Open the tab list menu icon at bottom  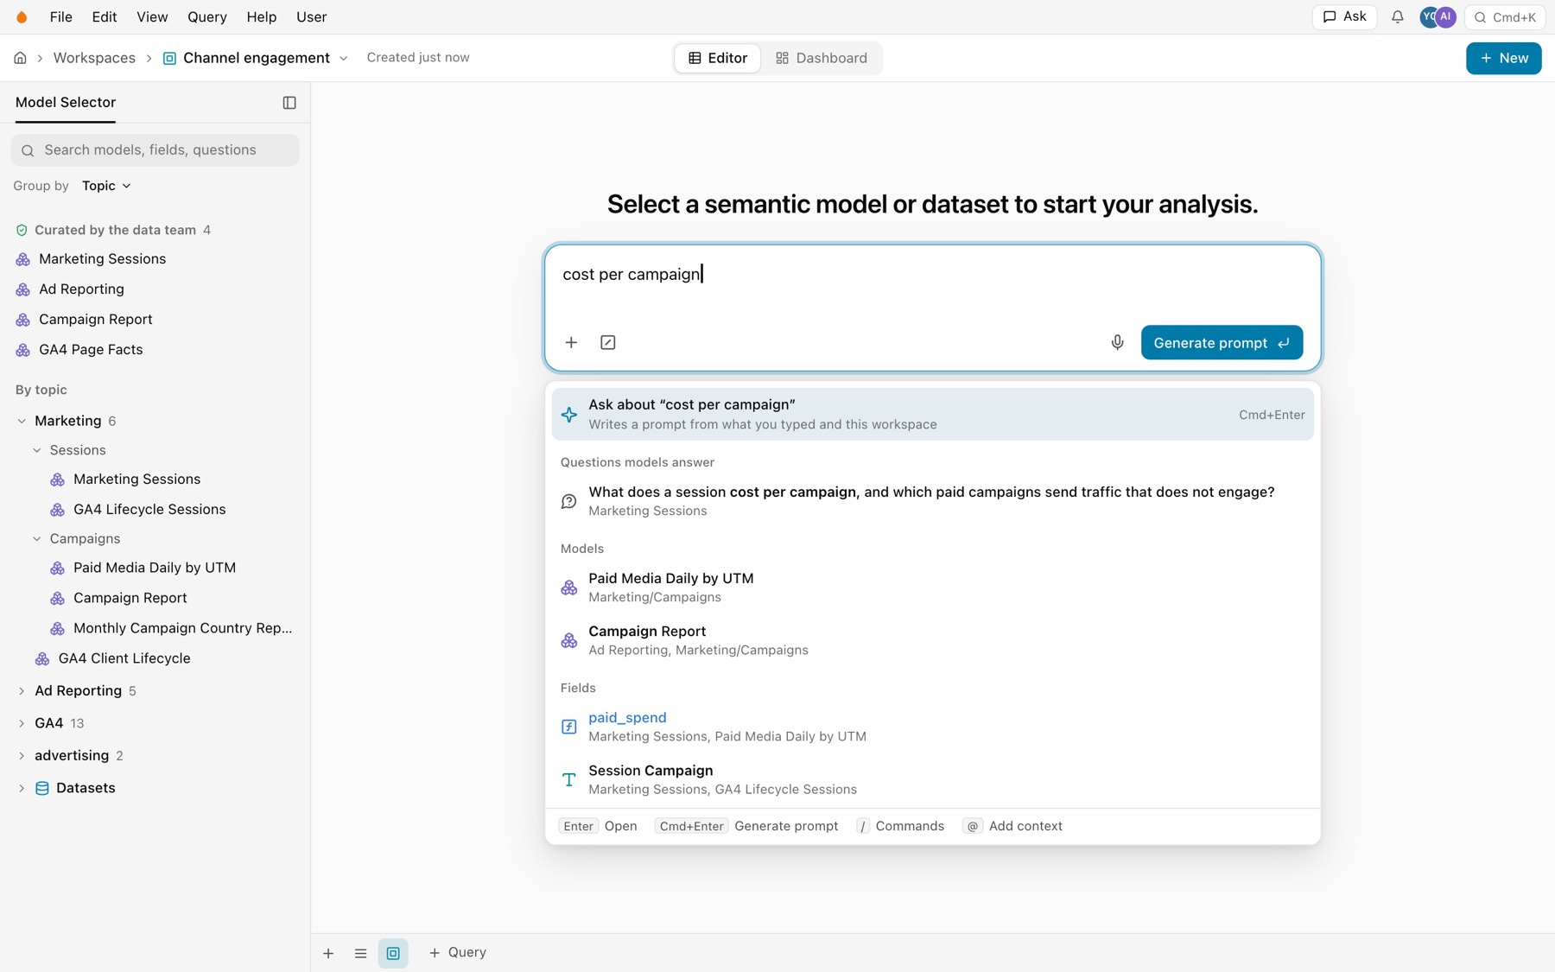pyautogui.click(x=360, y=953)
